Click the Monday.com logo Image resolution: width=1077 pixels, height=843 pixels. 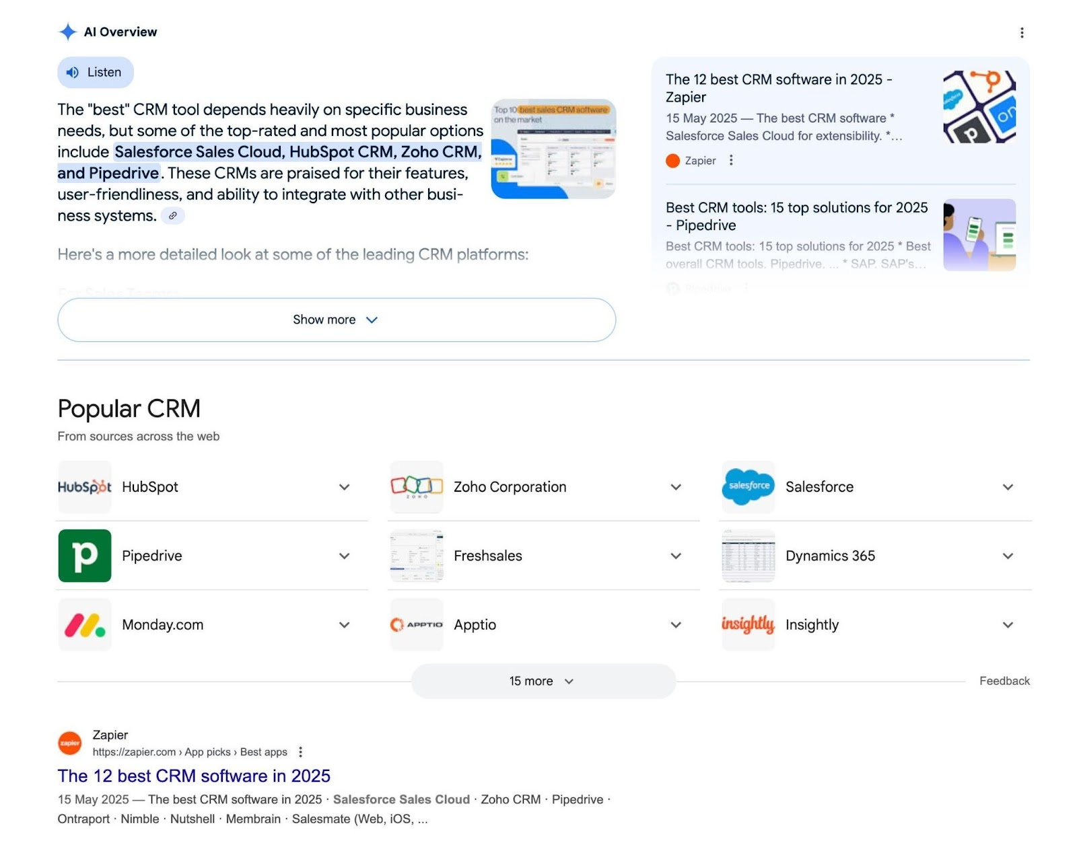click(x=85, y=625)
